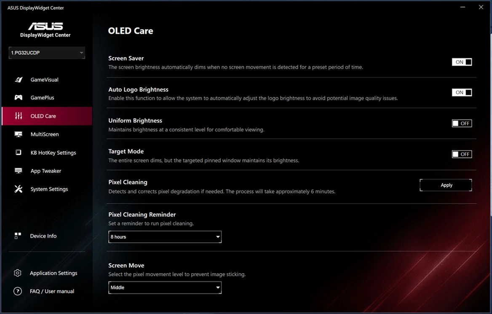Disable the Auto Logo Brightness switch

click(x=462, y=92)
